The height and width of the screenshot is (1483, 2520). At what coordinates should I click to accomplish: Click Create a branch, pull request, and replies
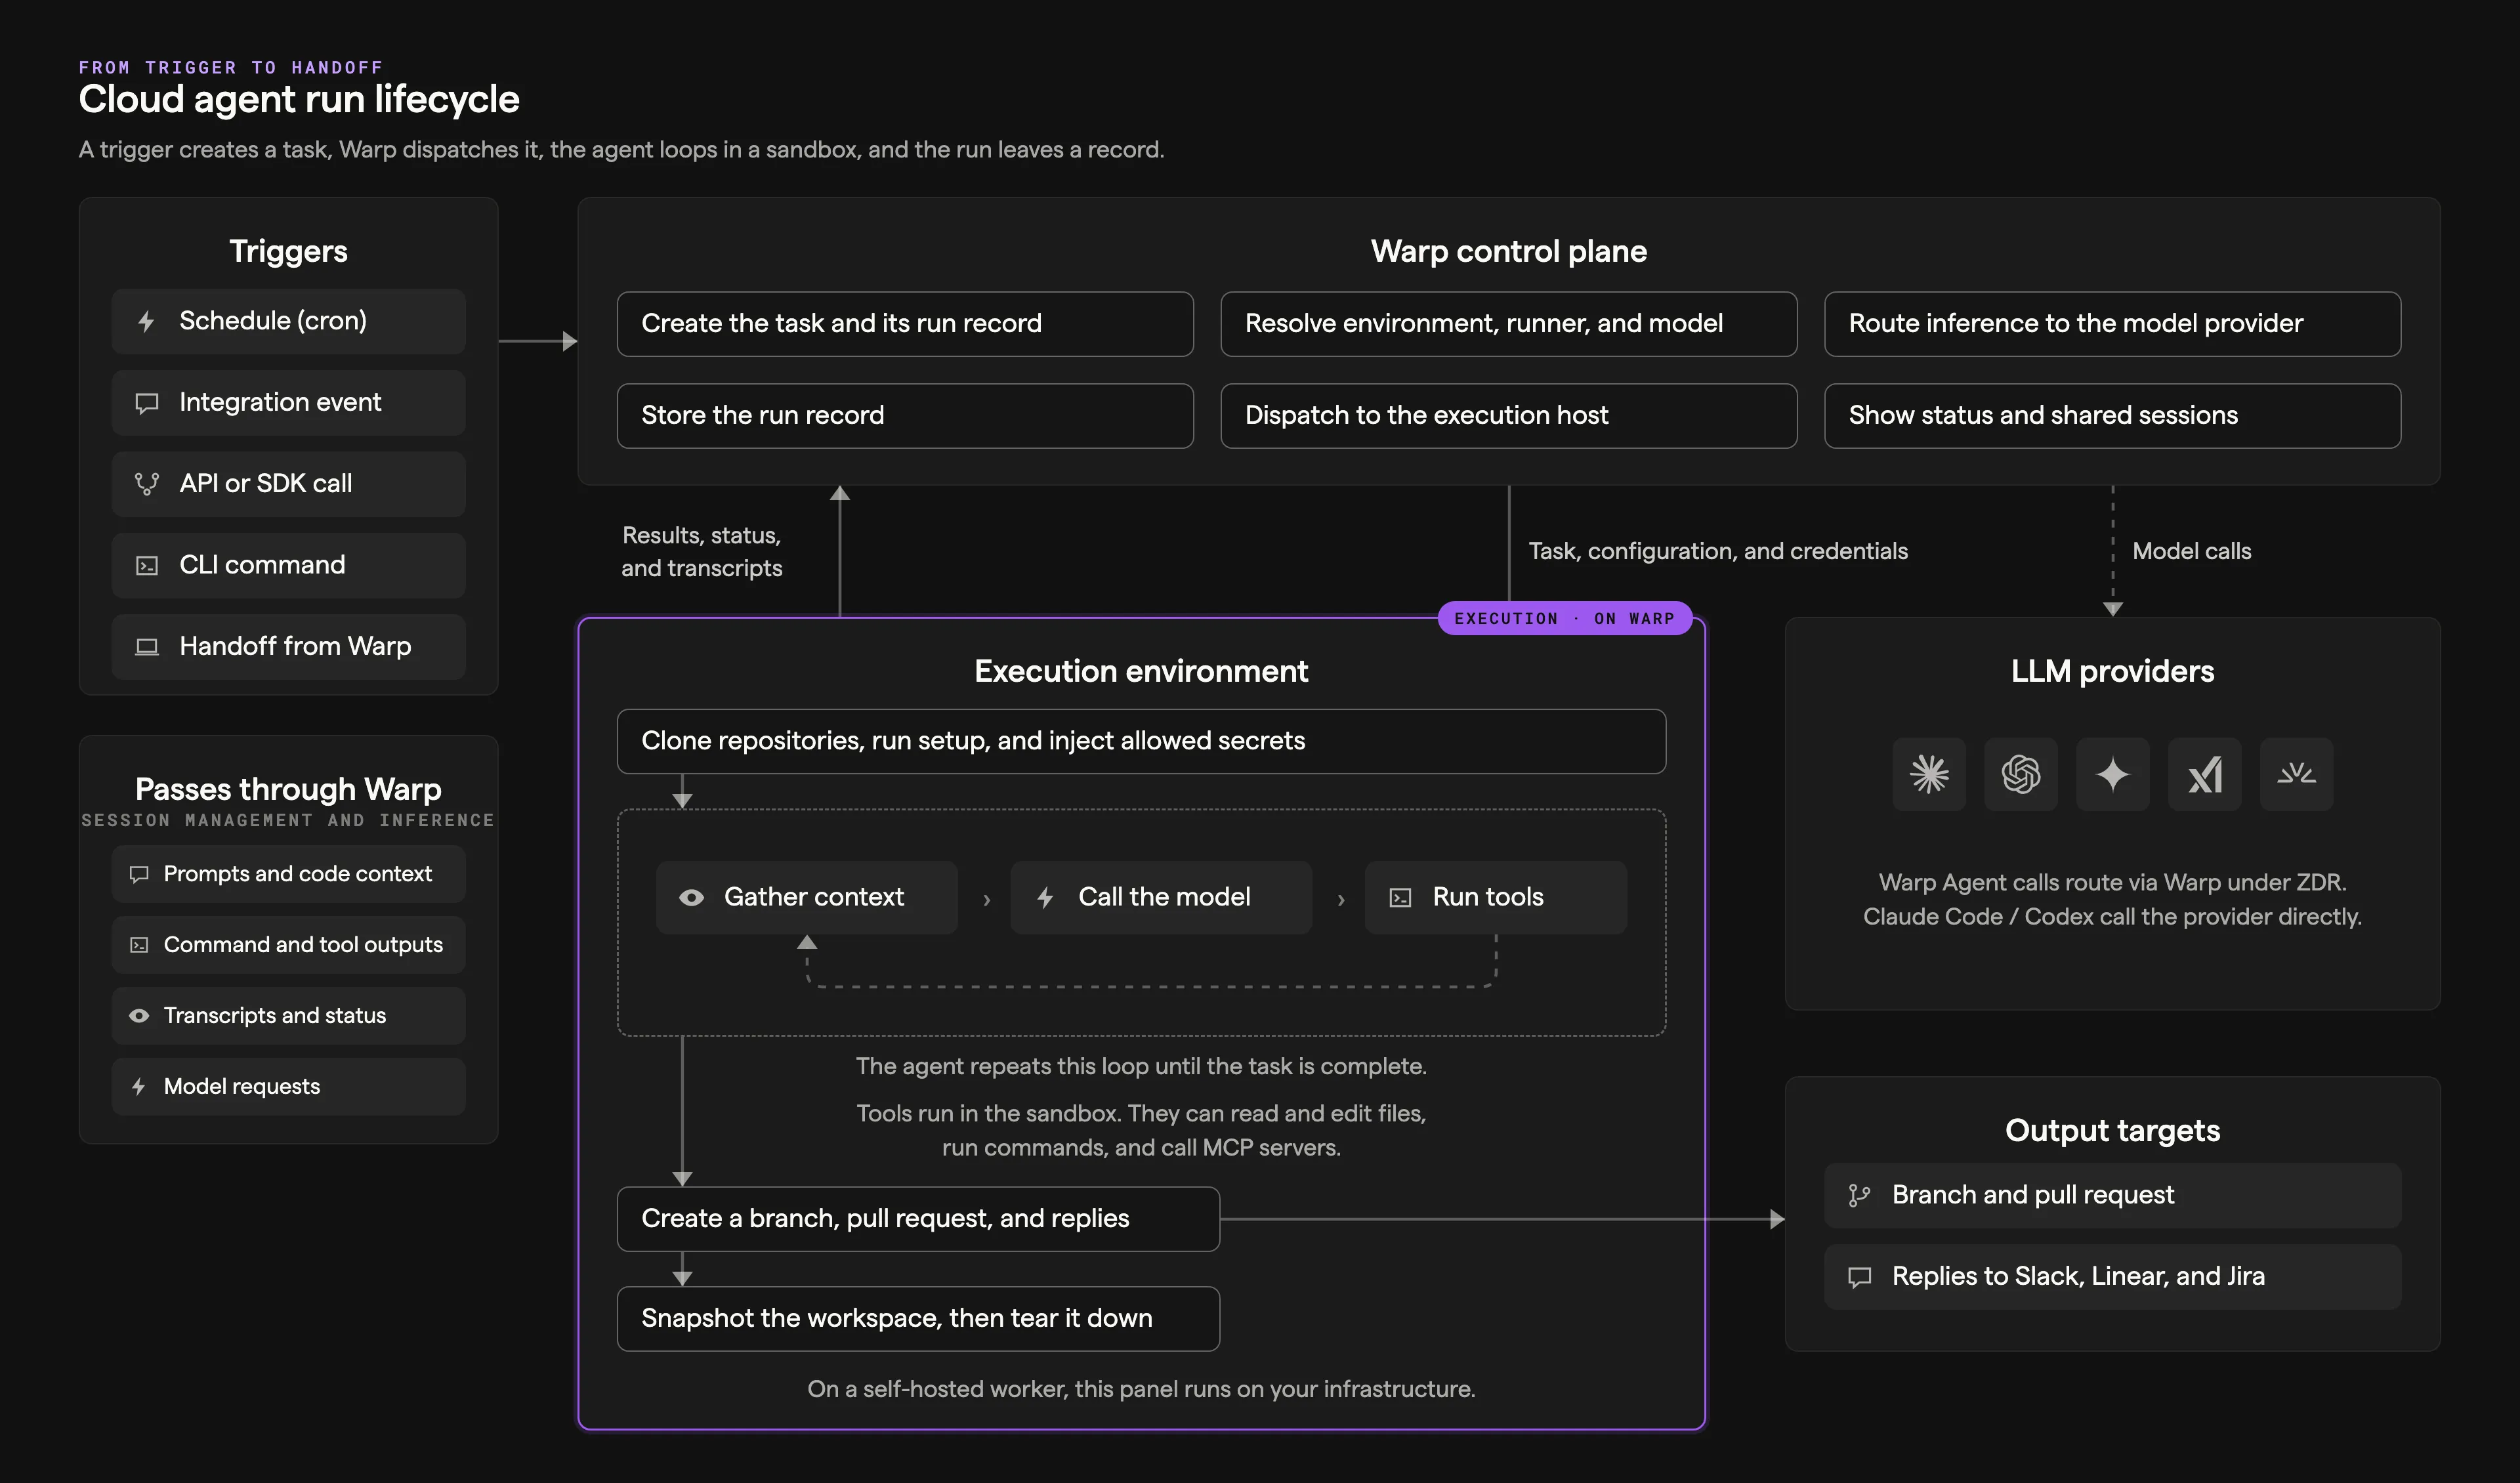click(x=918, y=1219)
